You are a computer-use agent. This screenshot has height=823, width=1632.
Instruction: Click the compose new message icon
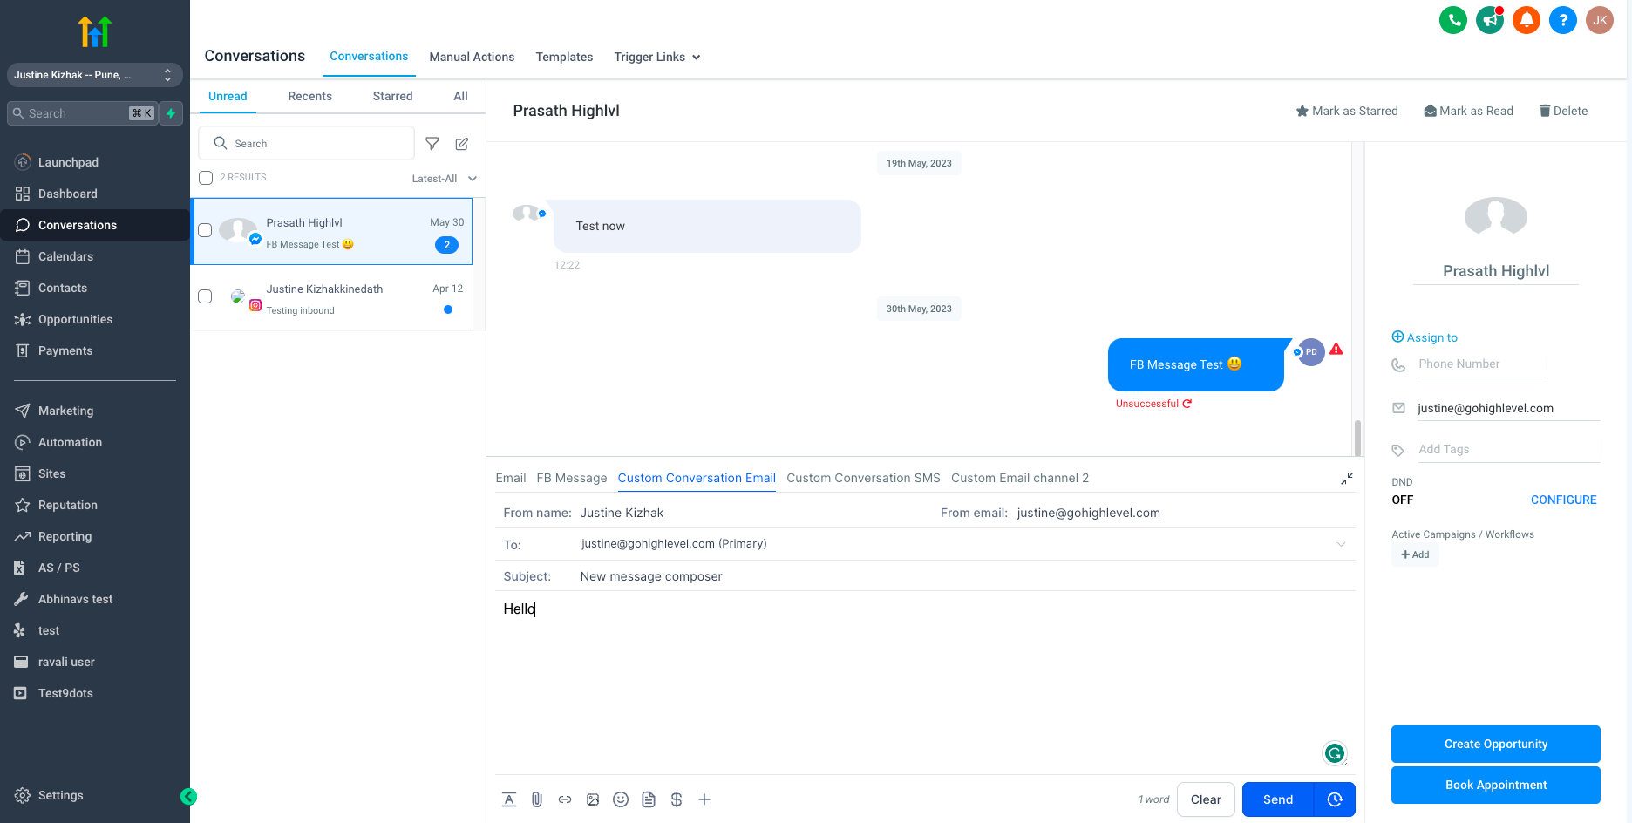coord(462,144)
